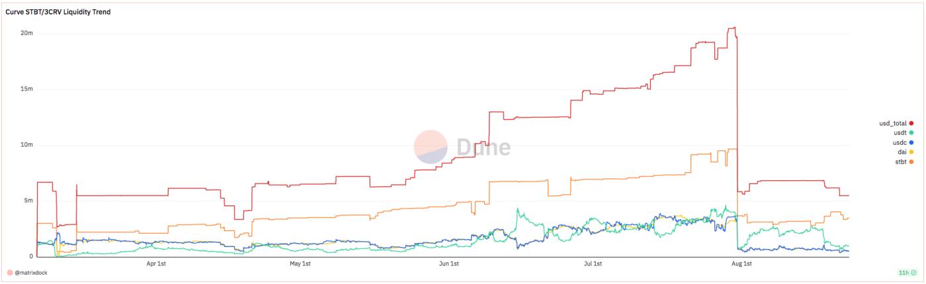
Task: Toggle the stbt legend label
Action: tap(901, 161)
